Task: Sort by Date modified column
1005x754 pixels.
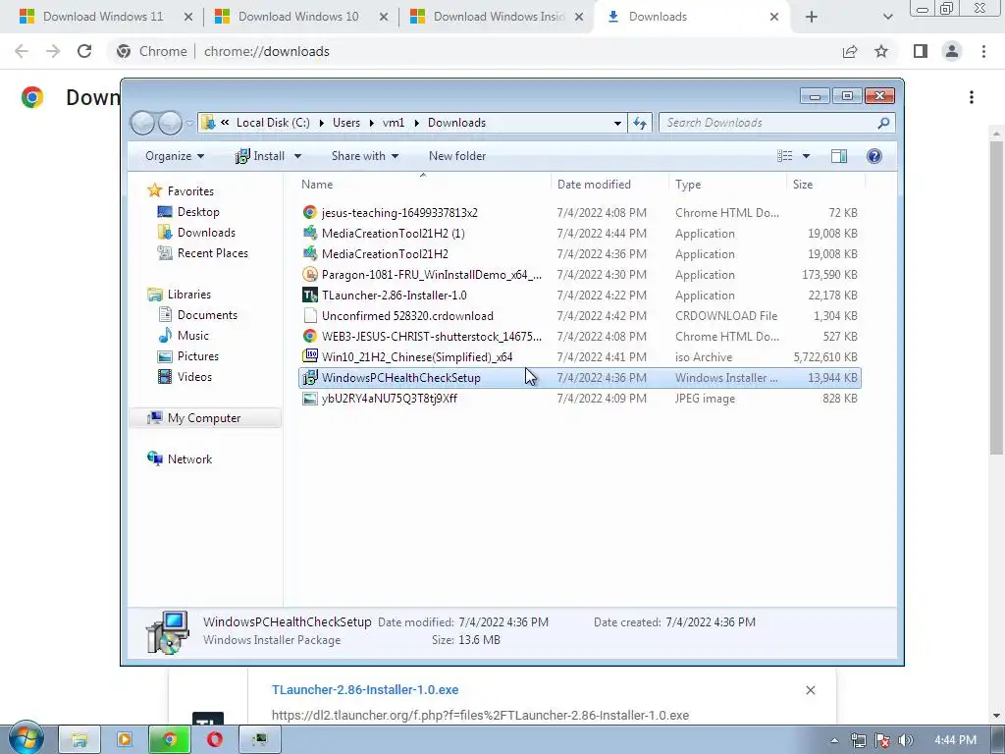Action: (608, 184)
